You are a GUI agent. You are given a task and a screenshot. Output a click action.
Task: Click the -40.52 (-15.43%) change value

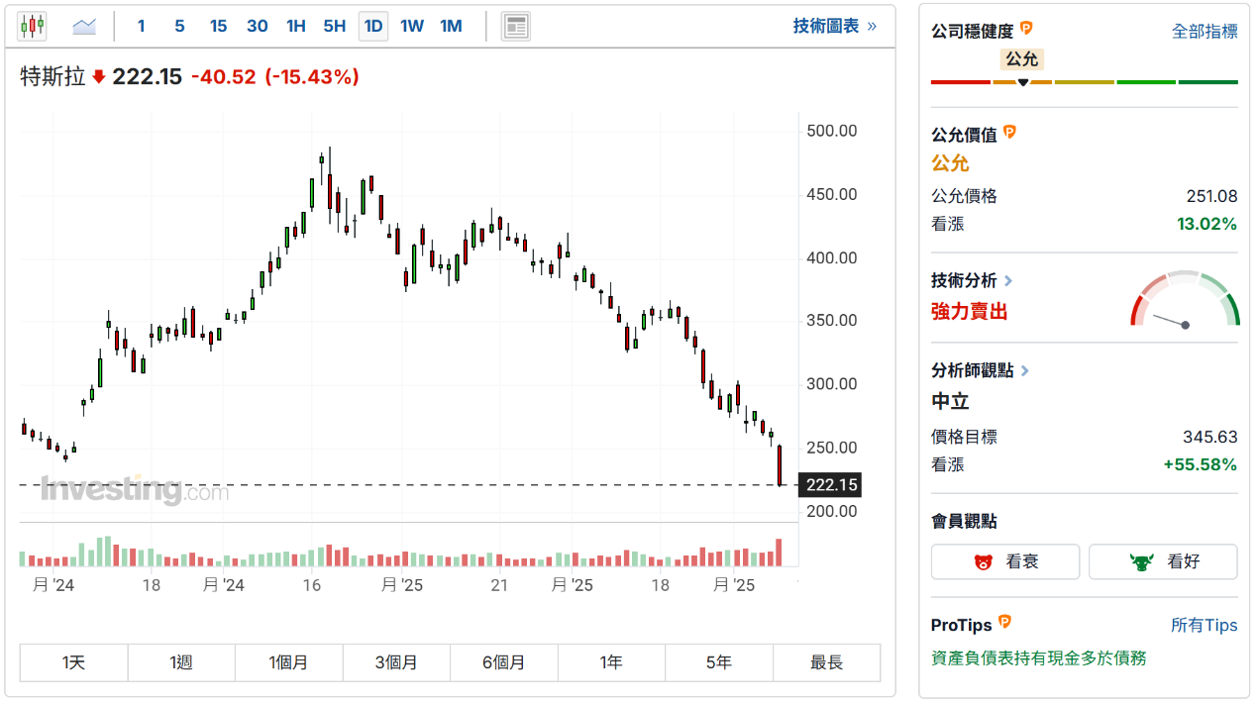[274, 76]
